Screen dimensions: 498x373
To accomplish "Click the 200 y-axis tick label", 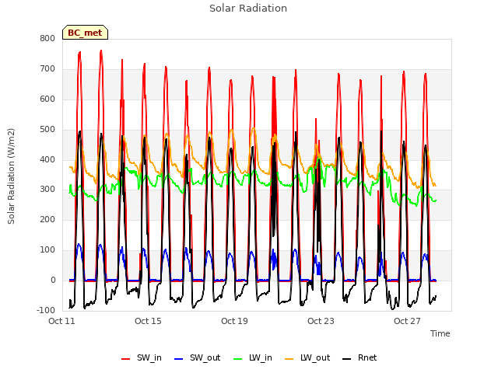I will point(47,219).
